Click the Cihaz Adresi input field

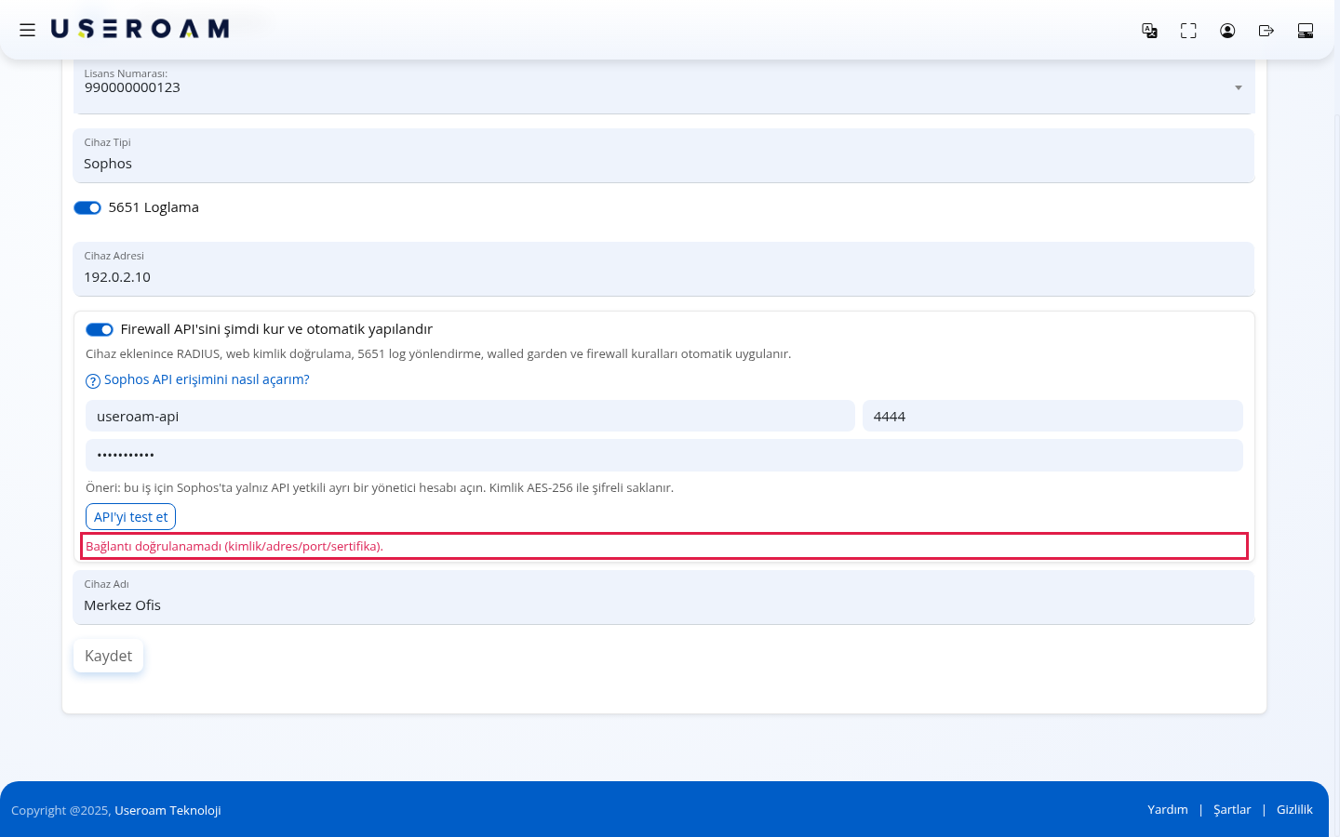[663, 269]
